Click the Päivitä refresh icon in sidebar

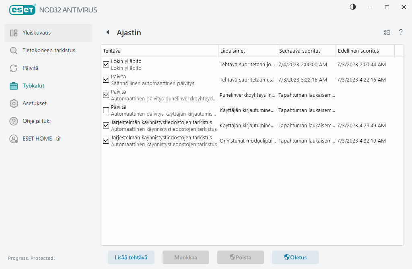[x=14, y=68]
